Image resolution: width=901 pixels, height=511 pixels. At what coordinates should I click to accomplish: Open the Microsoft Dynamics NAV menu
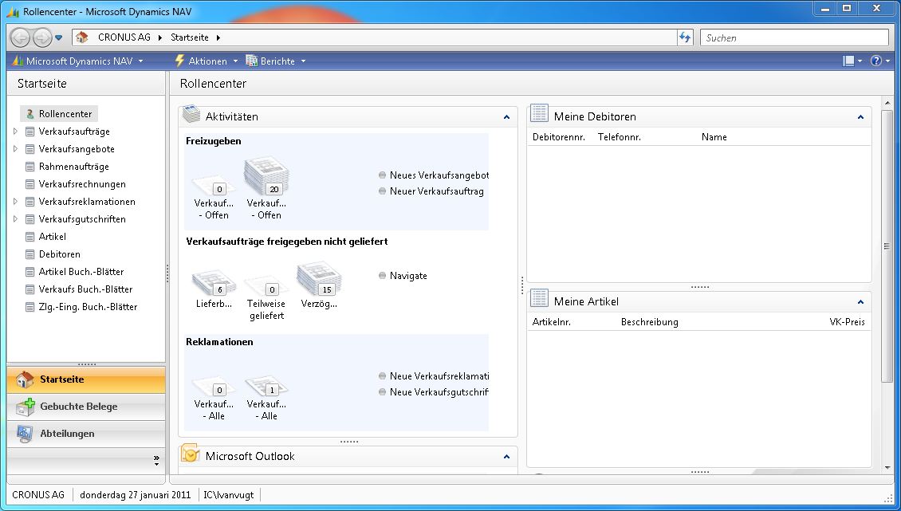pyautogui.click(x=77, y=61)
